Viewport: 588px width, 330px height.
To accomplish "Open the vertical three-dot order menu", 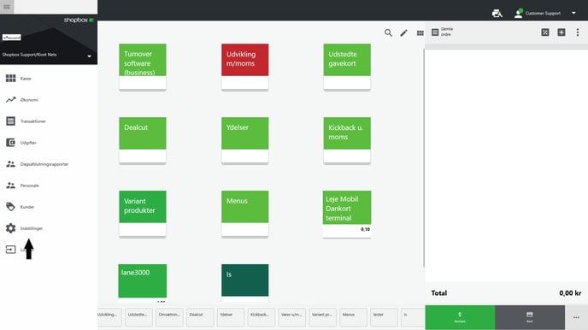I will coord(578,32).
